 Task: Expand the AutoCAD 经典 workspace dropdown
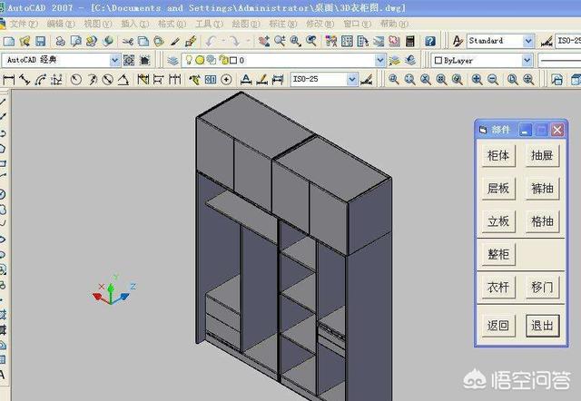tap(114, 60)
